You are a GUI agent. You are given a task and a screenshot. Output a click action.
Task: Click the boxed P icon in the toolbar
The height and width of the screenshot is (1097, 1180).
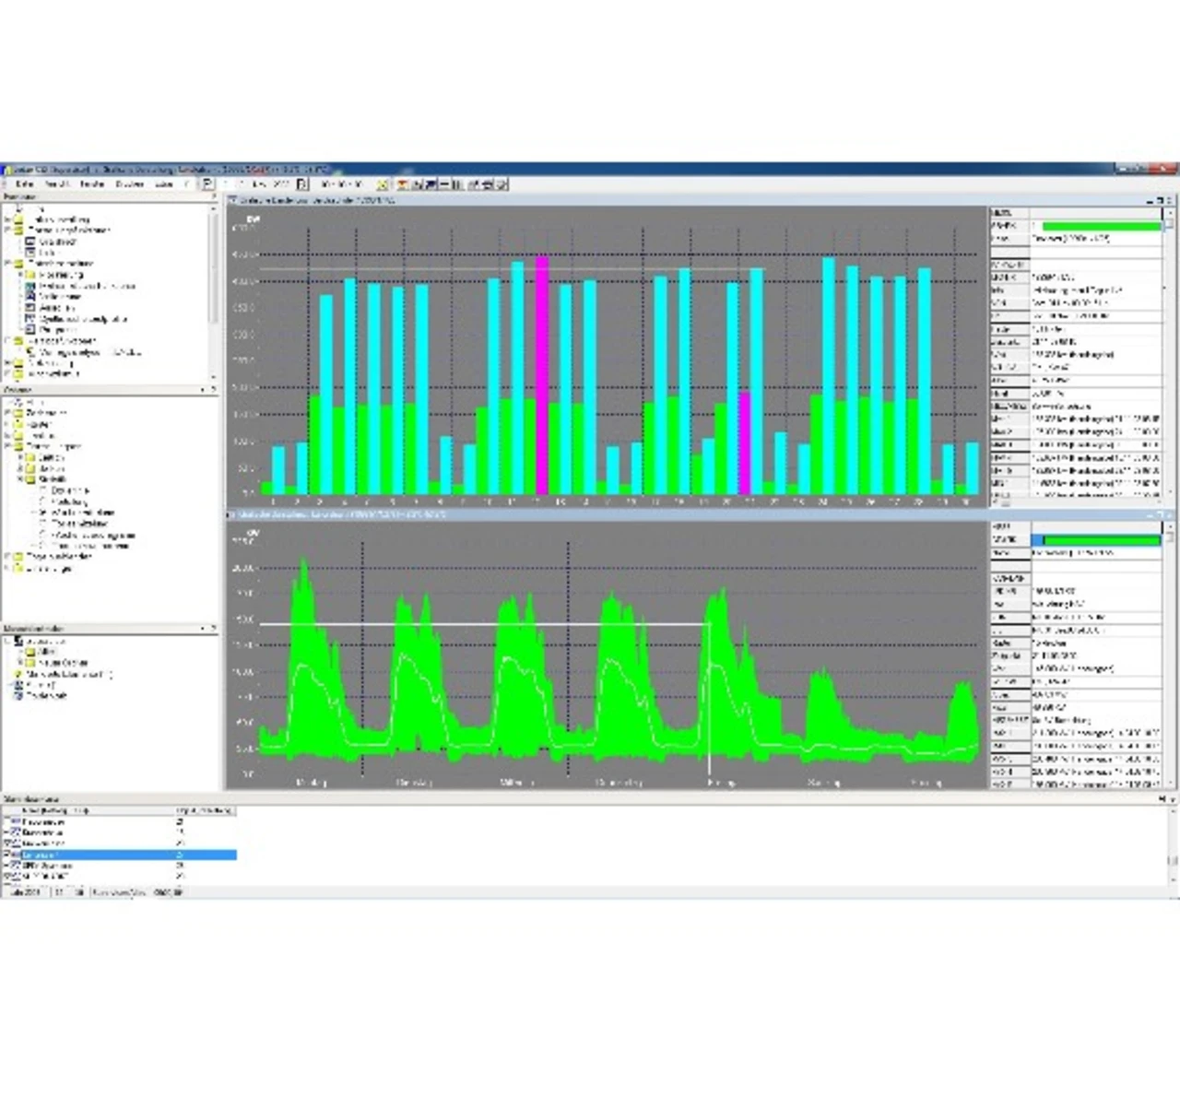pos(208,184)
